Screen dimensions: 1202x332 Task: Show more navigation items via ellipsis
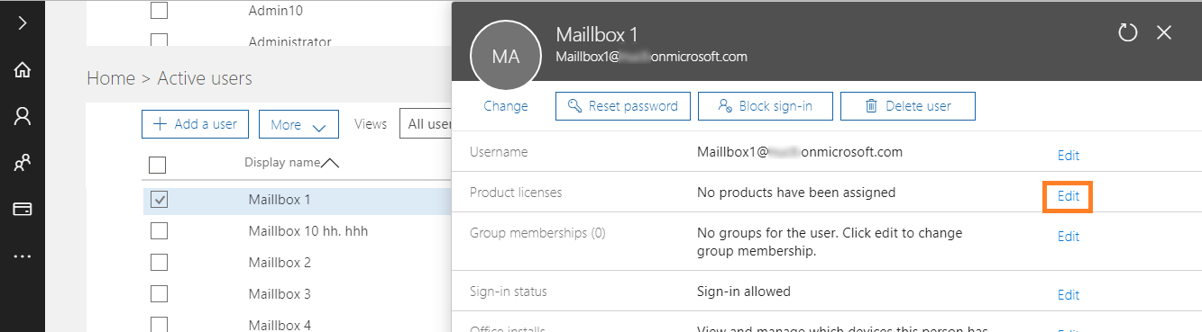coord(23,256)
